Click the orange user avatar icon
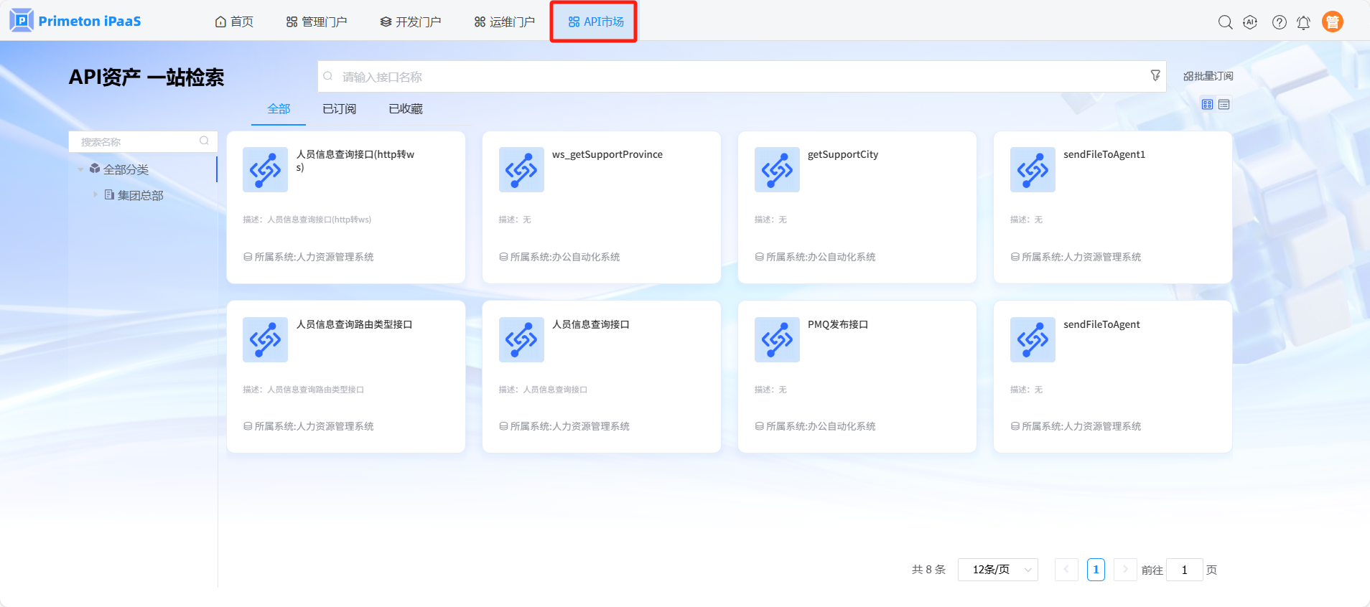 click(x=1332, y=22)
